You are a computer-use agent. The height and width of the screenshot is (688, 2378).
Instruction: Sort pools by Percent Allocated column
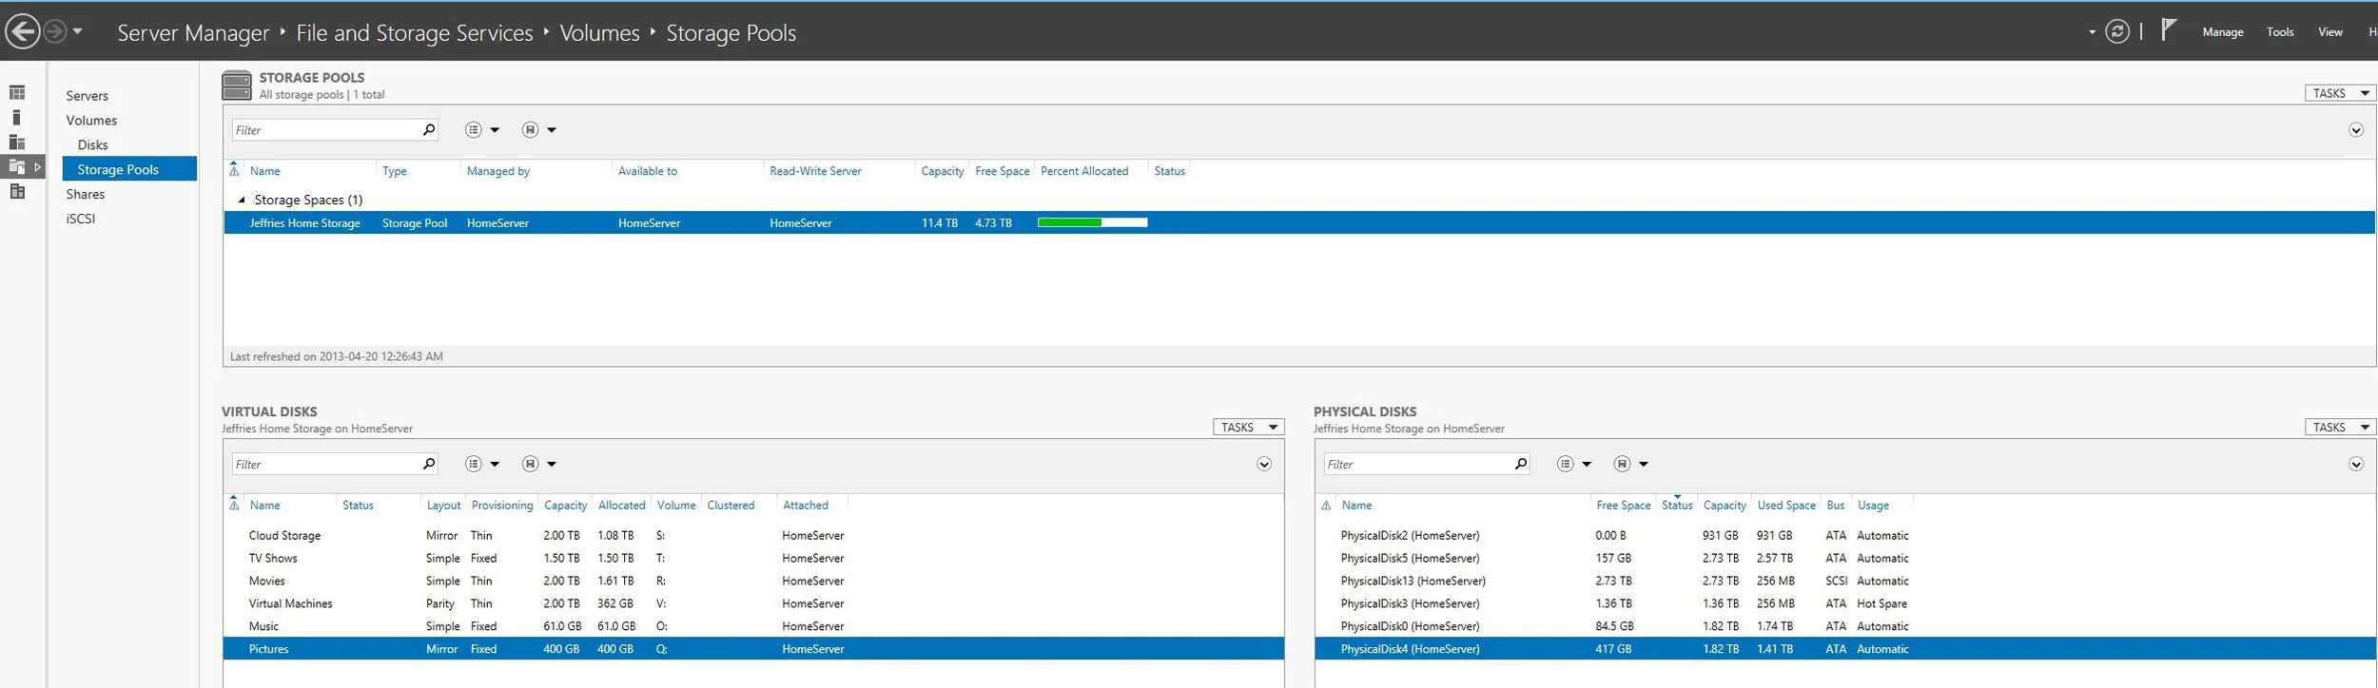coord(1084,172)
